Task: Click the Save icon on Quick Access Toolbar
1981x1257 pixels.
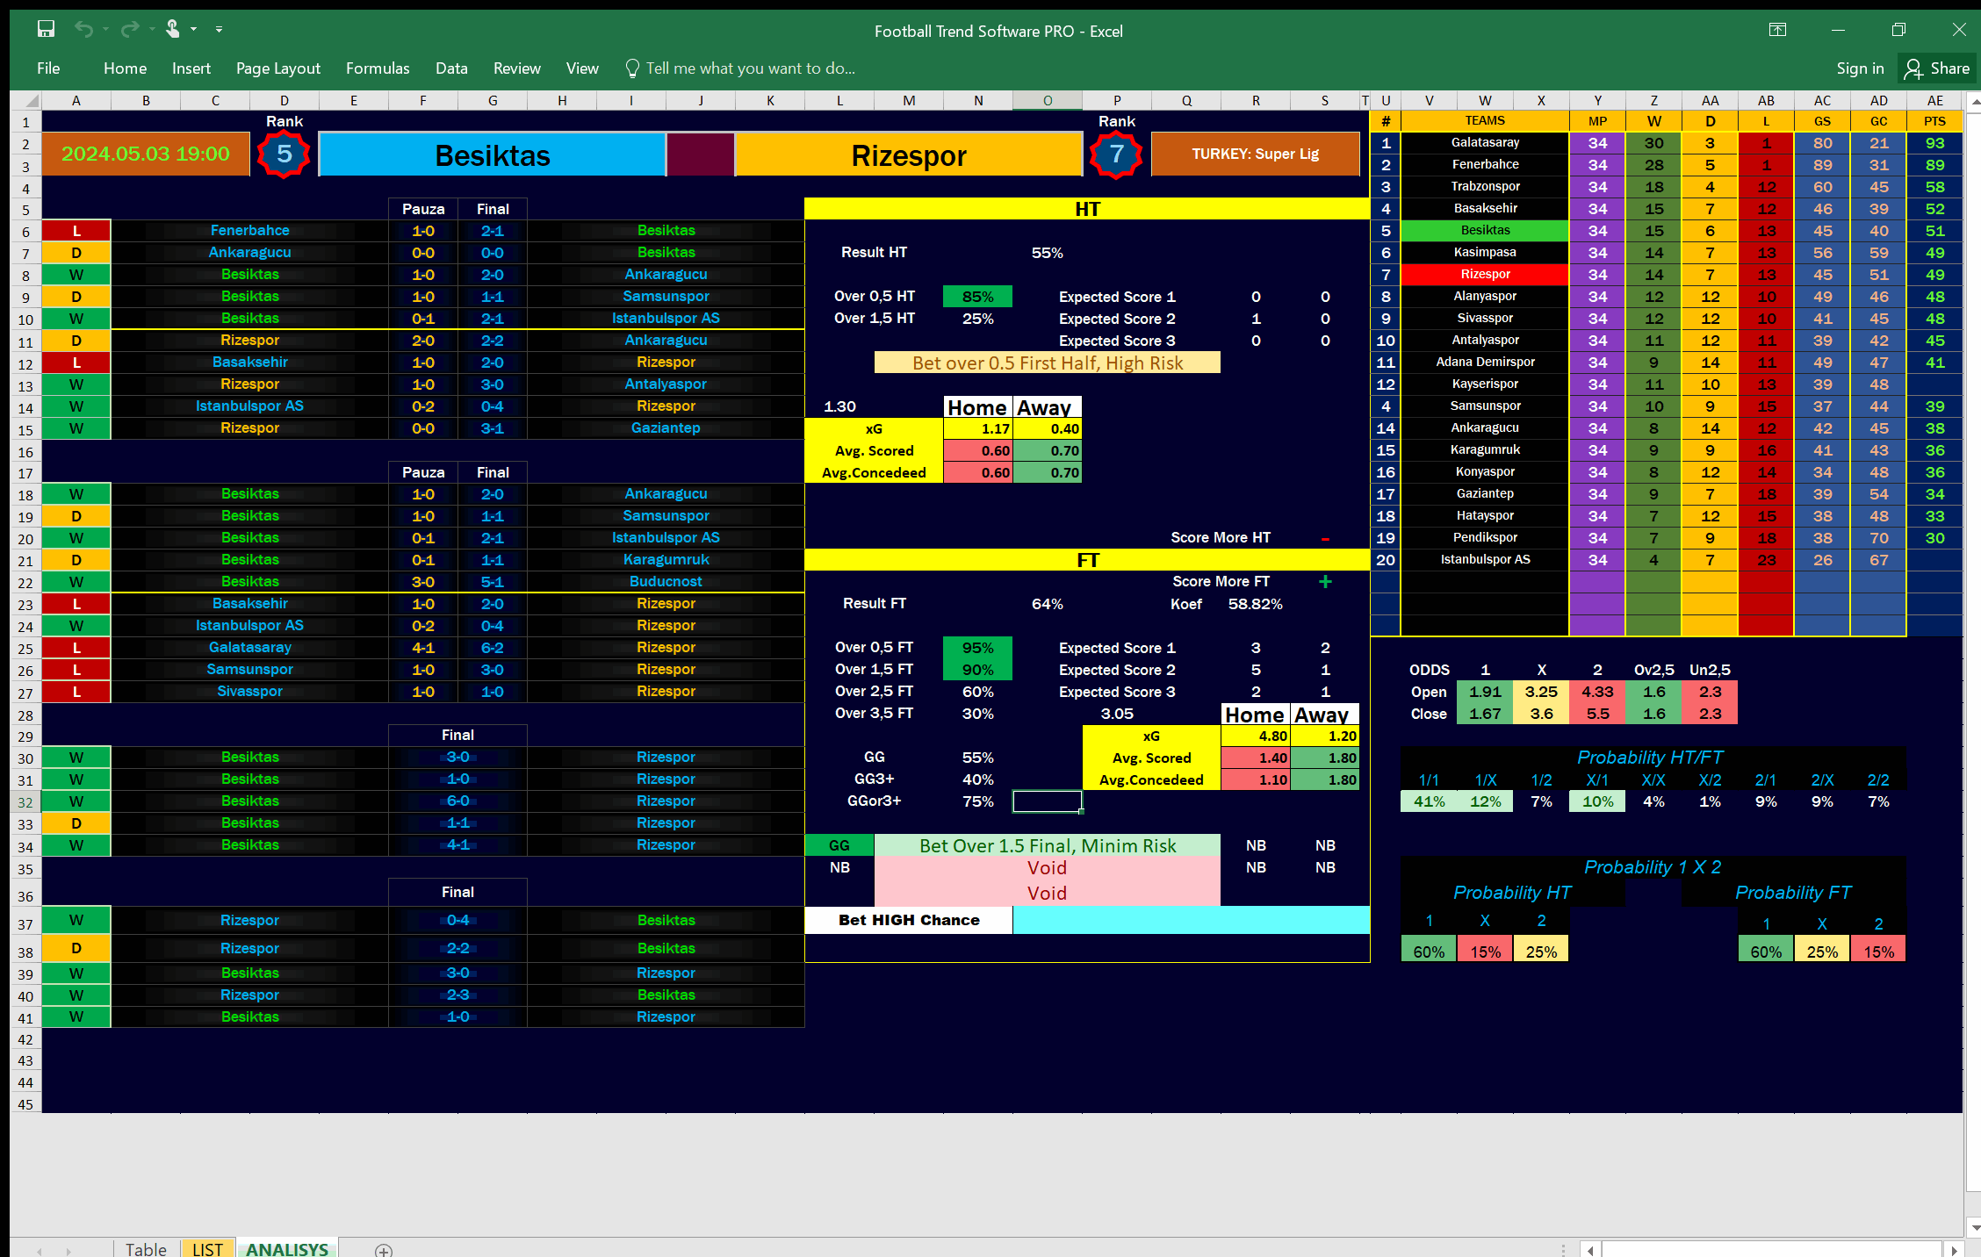Action: click(46, 29)
